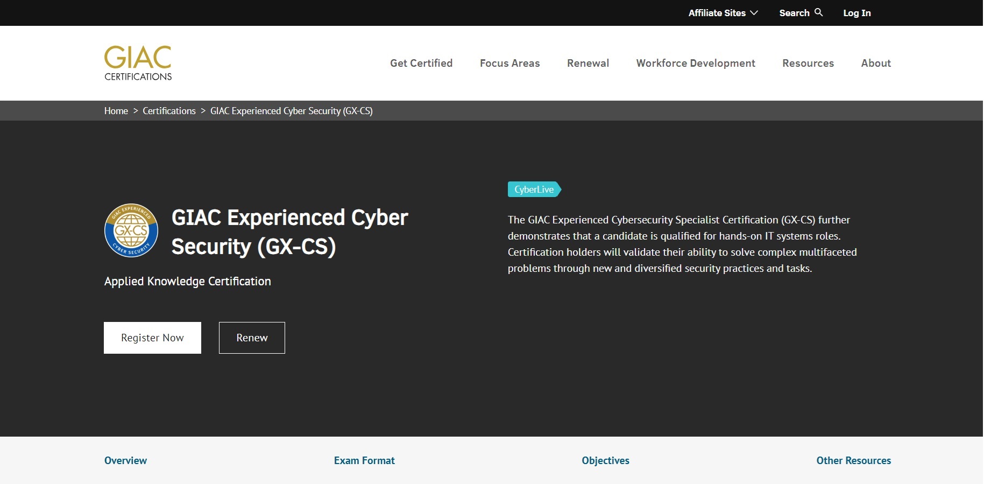The height and width of the screenshot is (484, 984).
Task: Go to Certifications breadcrumb
Action: (169, 111)
